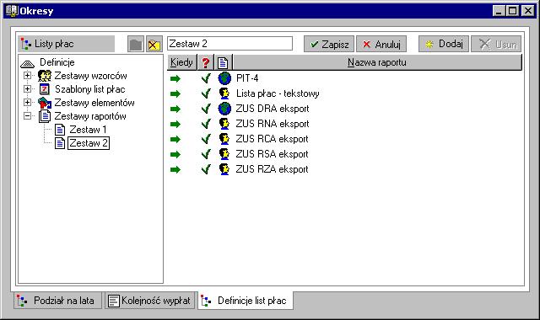Click the Zestawy wzorców people icon

(x=45, y=76)
